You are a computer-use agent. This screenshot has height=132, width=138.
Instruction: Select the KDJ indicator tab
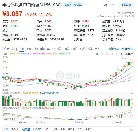tap(47, 129)
